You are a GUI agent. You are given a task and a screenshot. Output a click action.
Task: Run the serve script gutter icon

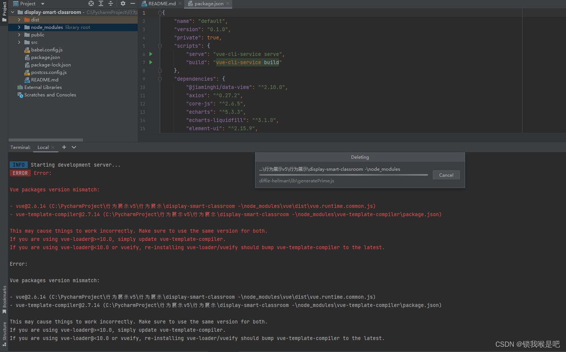[x=151, y=54]
